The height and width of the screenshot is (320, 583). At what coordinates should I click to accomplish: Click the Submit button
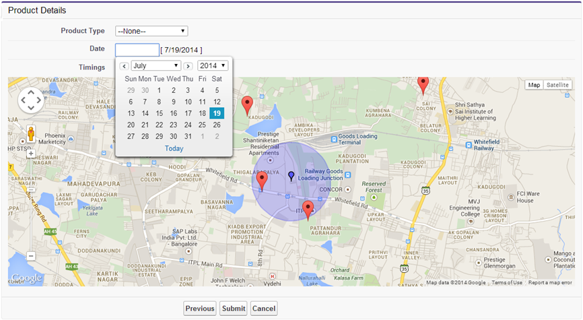234,309
